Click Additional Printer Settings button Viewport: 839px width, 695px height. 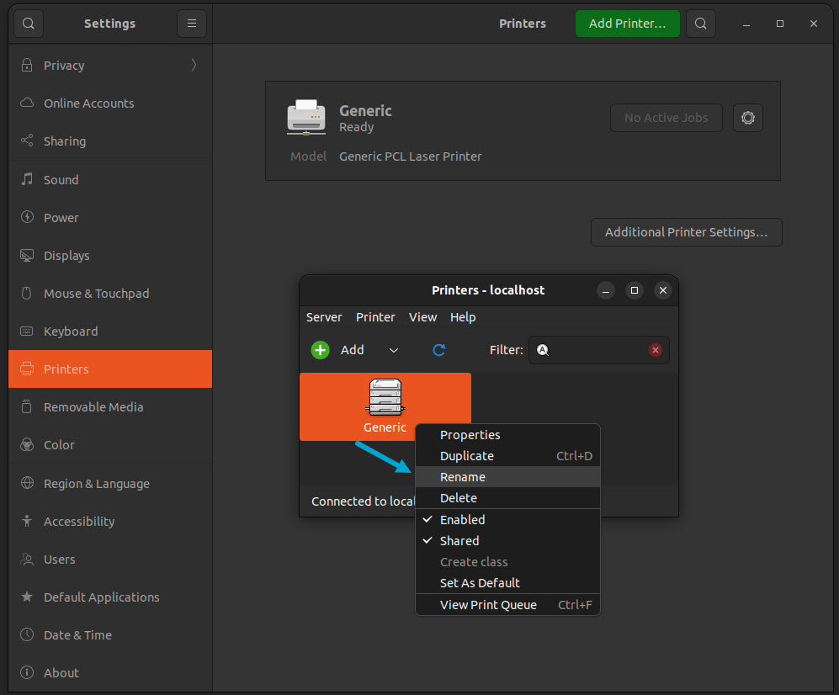click(686, 232)
